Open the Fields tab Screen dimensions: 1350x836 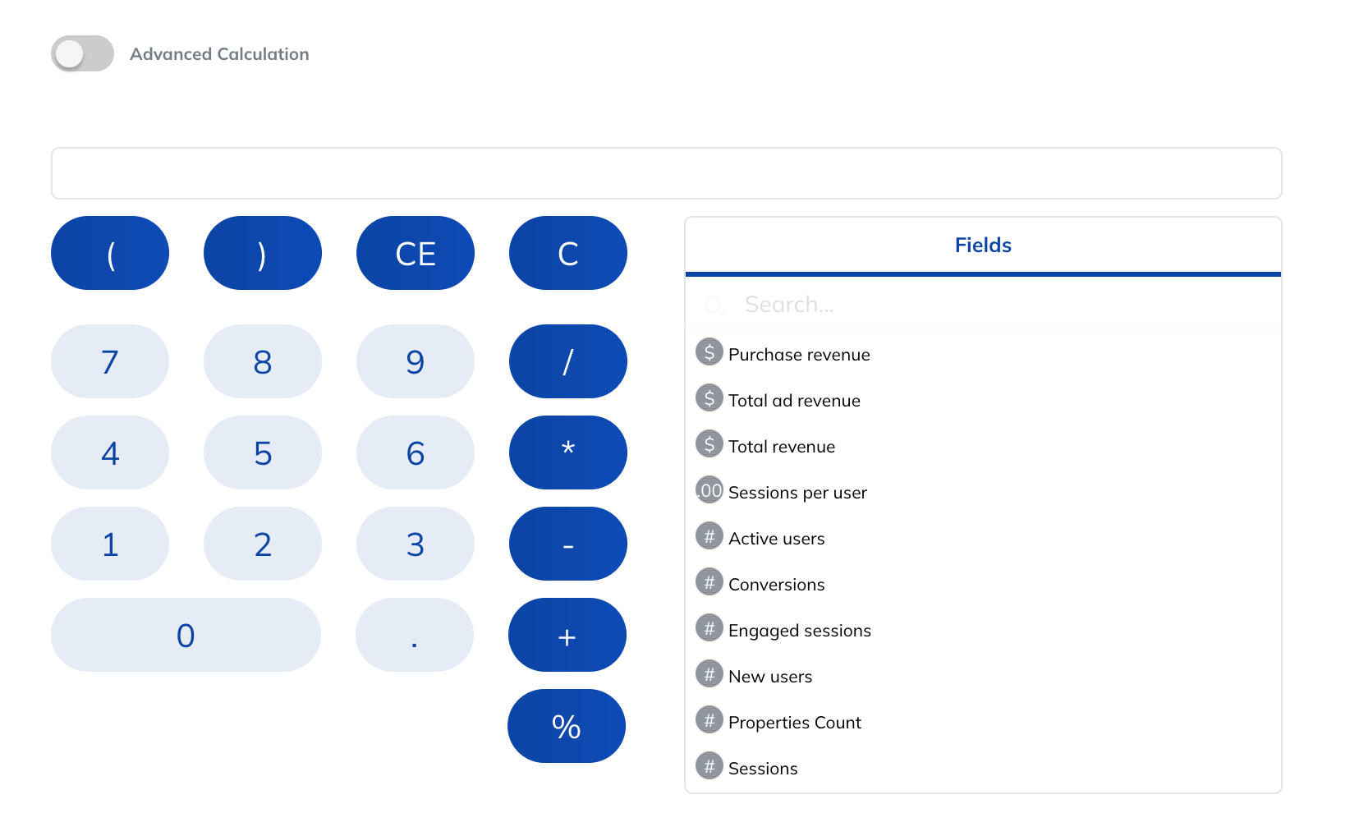point(983,246)
